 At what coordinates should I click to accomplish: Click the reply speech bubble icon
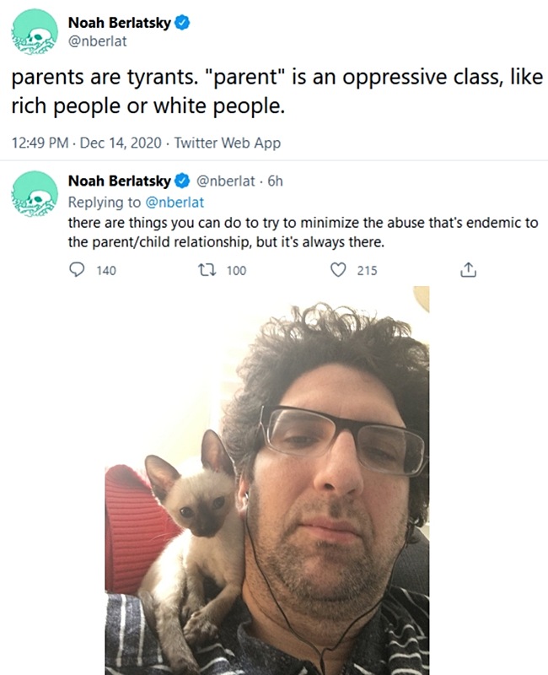(x=77, y=270)
